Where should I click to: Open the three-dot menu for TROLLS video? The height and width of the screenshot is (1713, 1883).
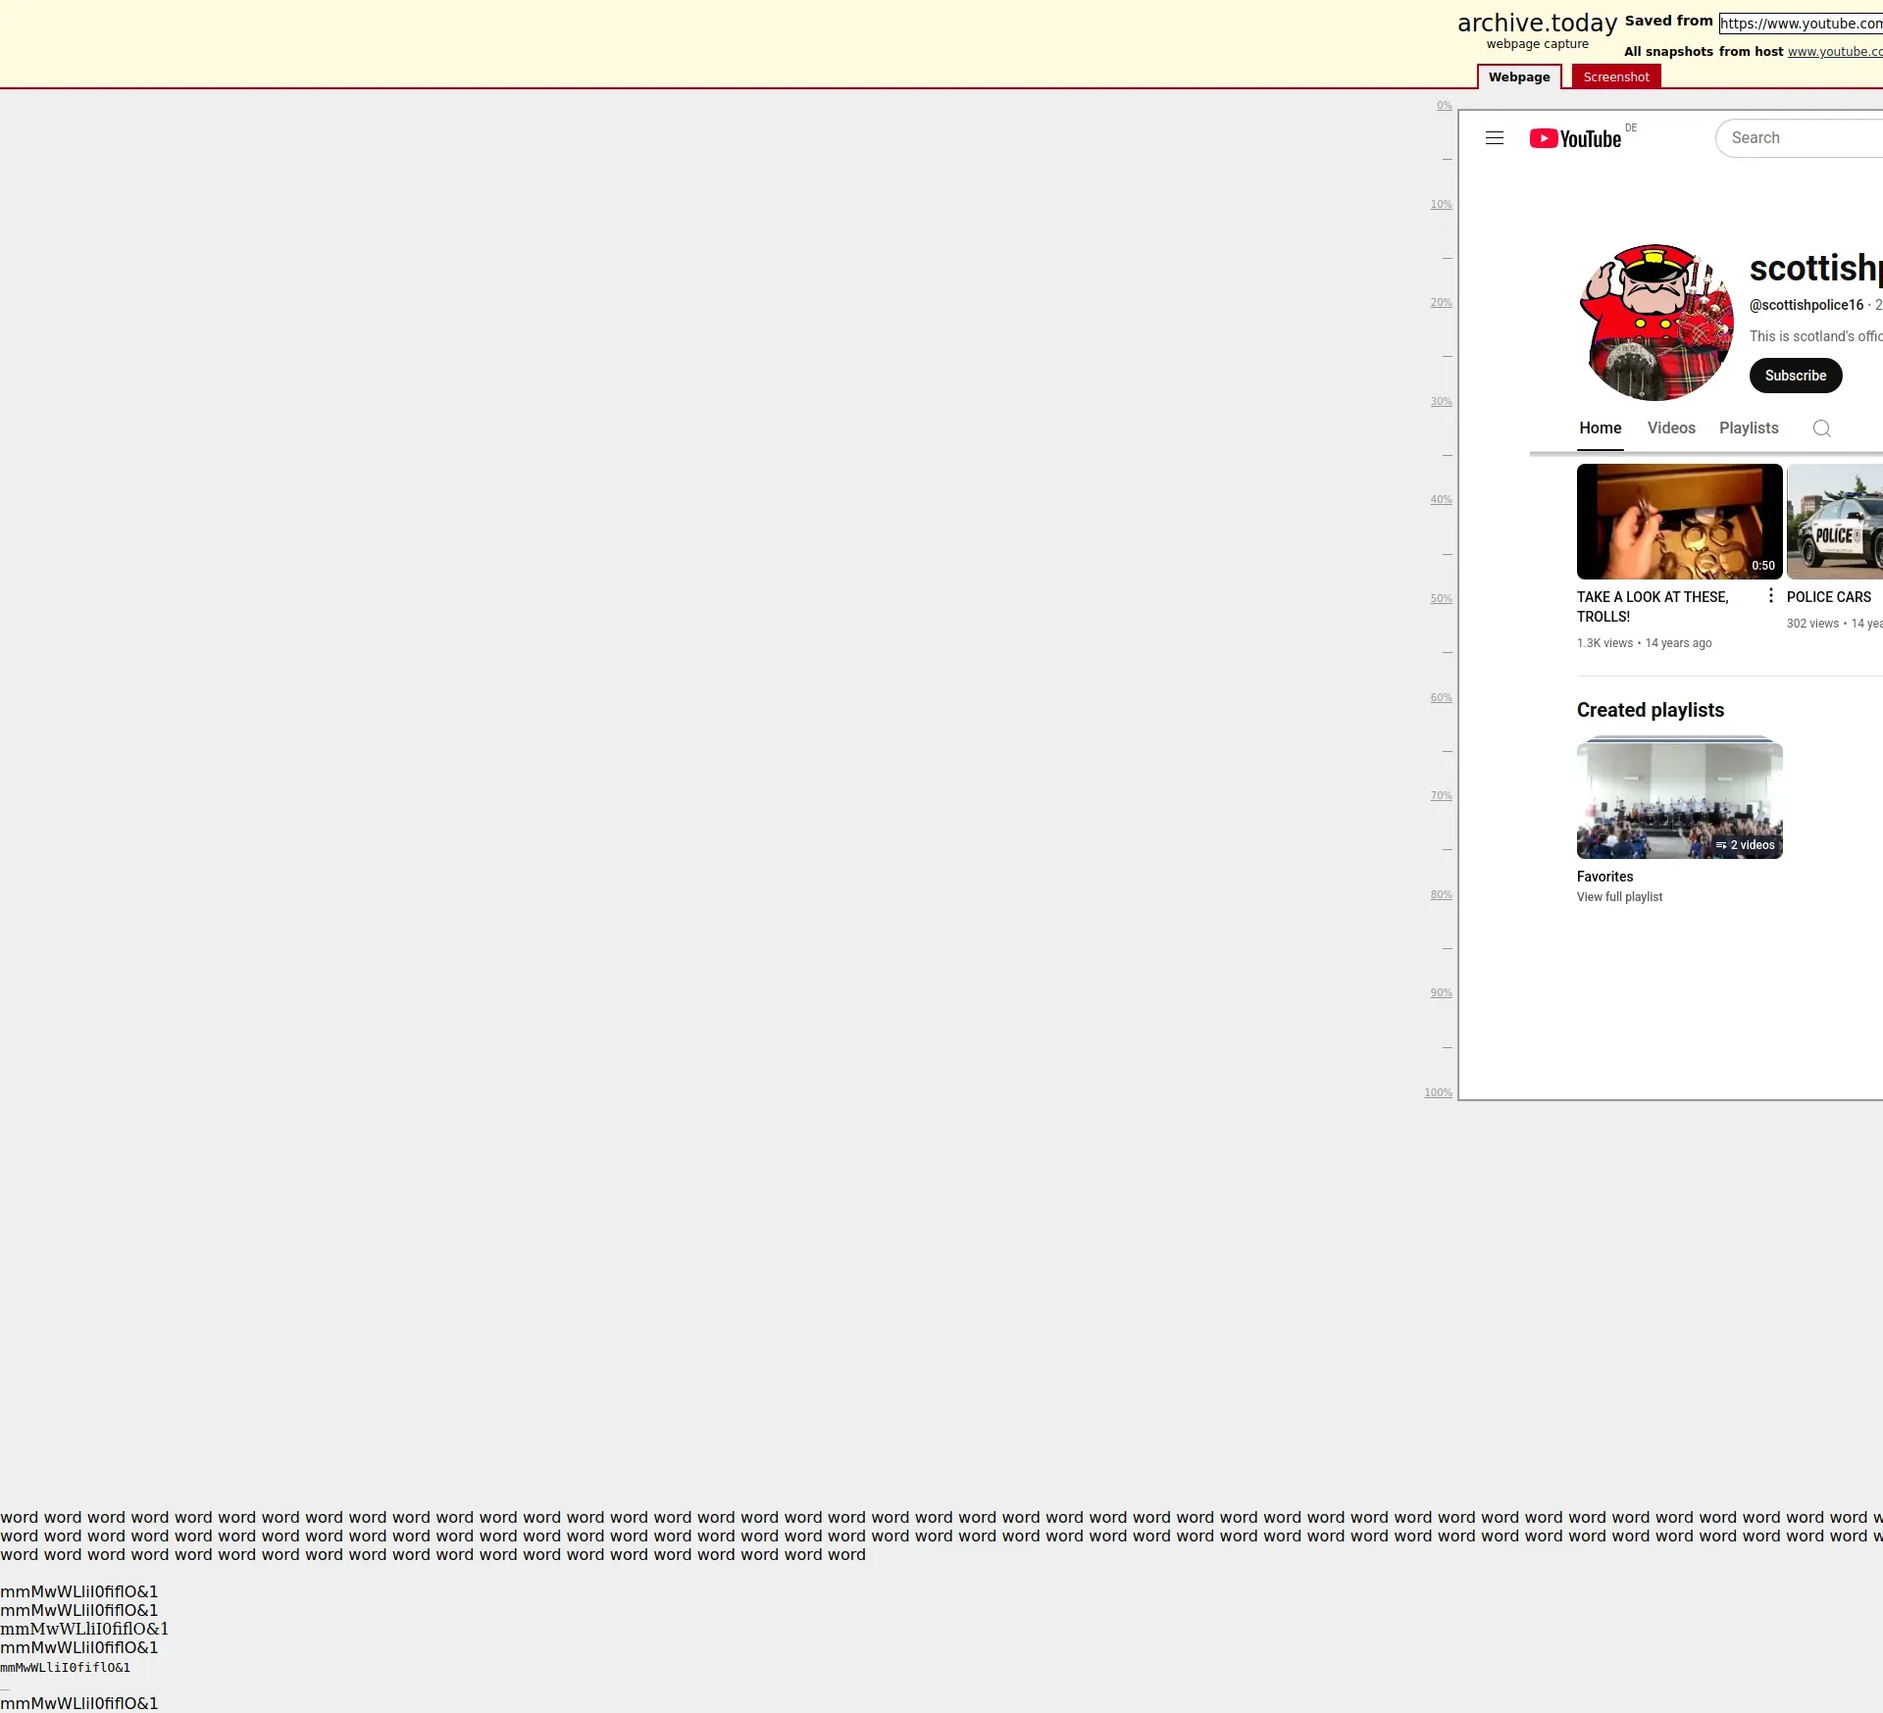pos(1770,596)
